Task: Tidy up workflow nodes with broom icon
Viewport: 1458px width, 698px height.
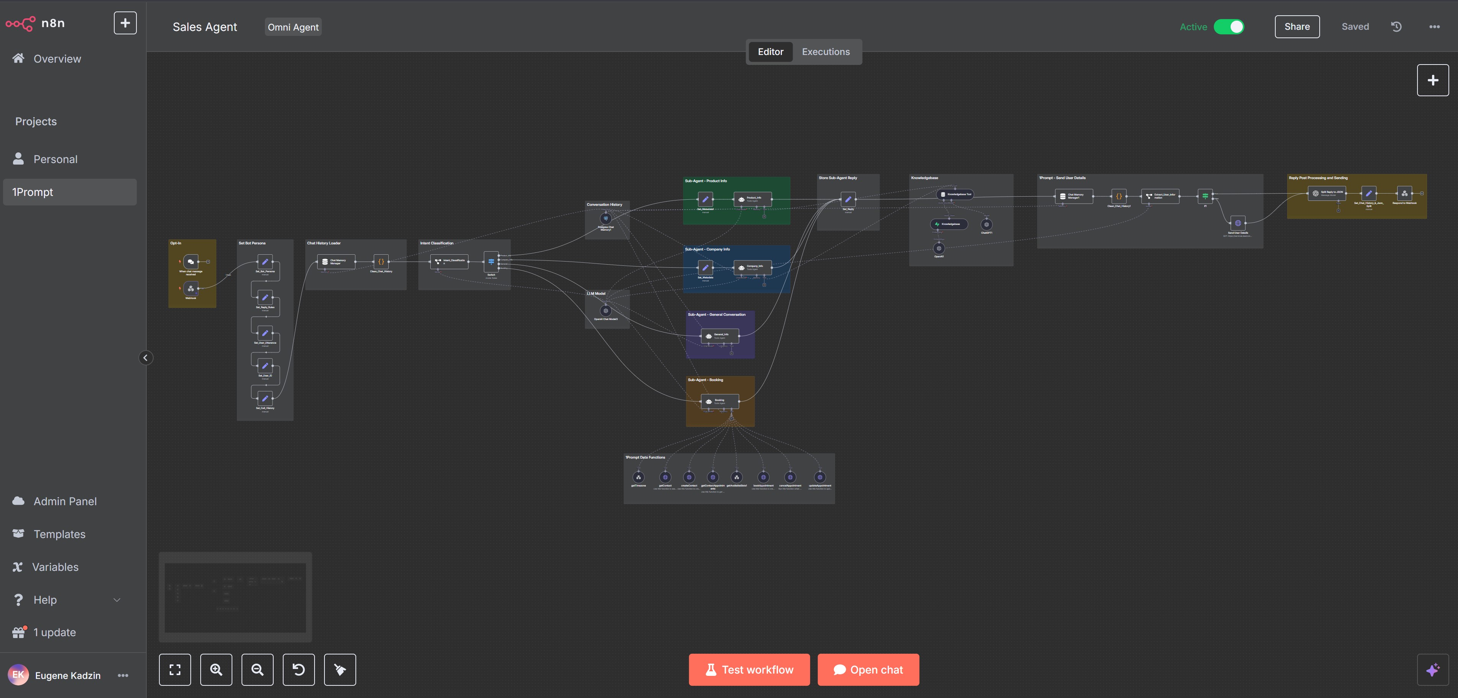Action: click(x=340, y=670)
